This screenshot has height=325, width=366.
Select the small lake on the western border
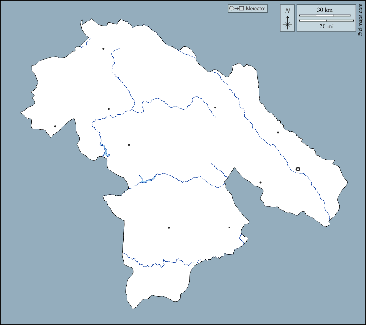105,151
